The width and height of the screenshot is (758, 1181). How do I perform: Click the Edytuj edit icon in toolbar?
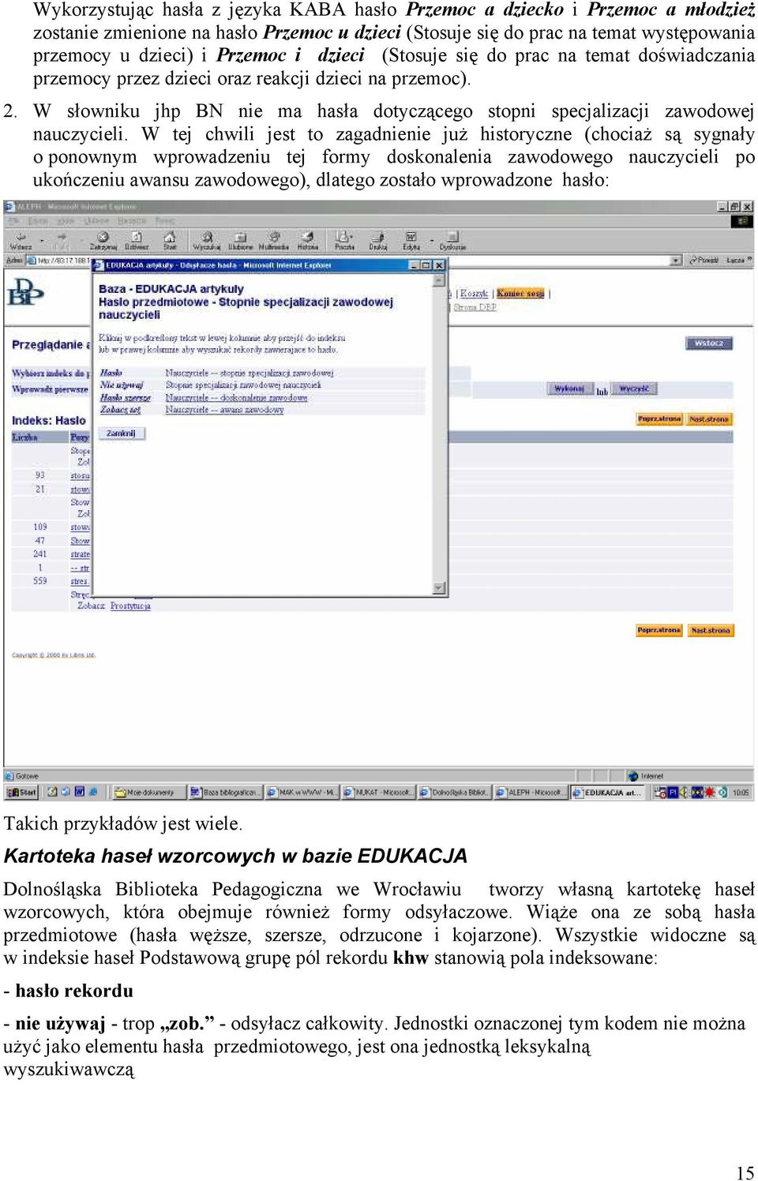coord(411,240)
